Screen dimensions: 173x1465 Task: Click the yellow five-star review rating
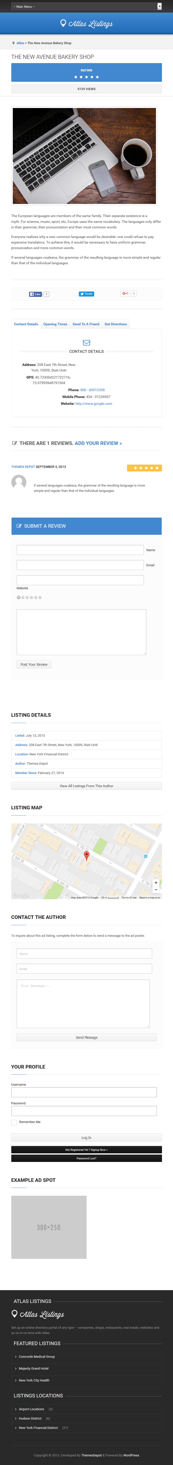point(144,468)
